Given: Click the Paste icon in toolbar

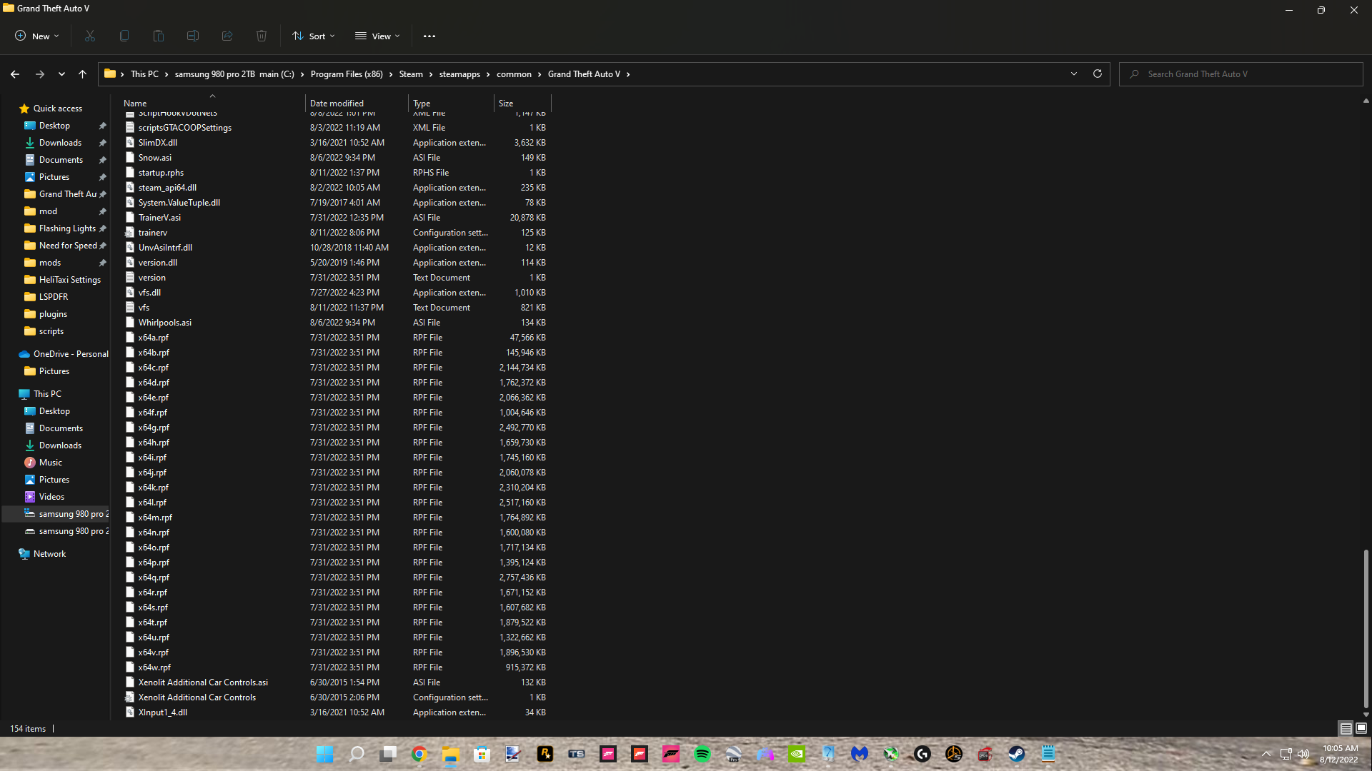Looking at the screenshot, I should [x=159, y=36].
